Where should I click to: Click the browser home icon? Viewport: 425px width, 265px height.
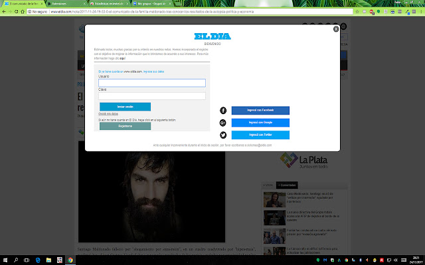[x=23, y=12]
